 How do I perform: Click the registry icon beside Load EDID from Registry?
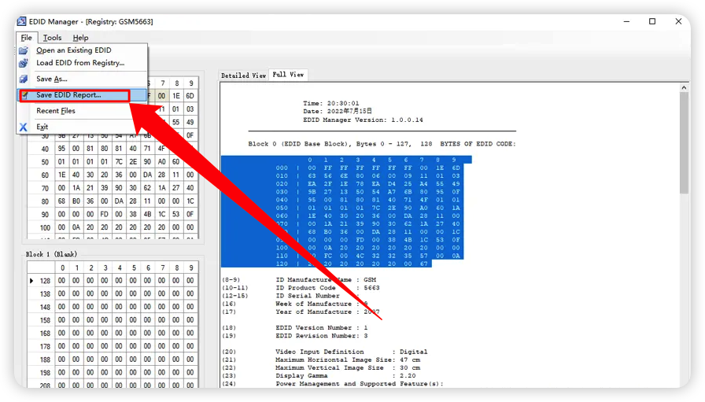(24, 63)
